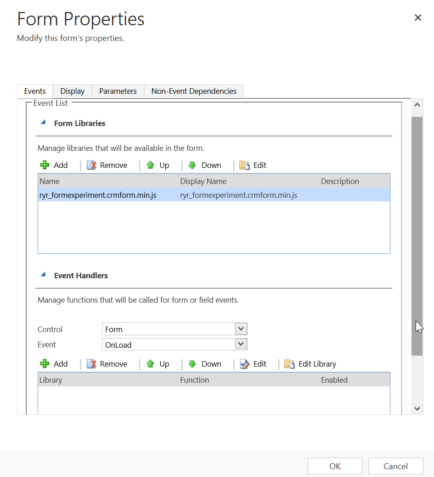Click Edit icon in Form Libraries toolbar
The height and width of the screenshot is (477, 434).
tap(244, 165)
